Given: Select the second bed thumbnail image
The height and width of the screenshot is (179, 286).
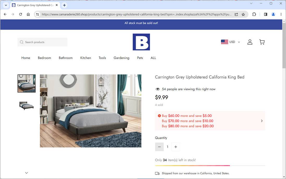Looking at the screenshot, I should pyautogui.click(x=26, y=105).
